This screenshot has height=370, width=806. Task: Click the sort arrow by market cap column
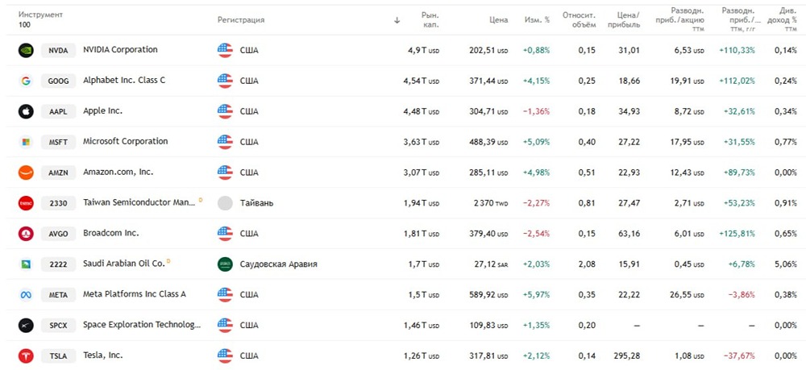[397, 21]
